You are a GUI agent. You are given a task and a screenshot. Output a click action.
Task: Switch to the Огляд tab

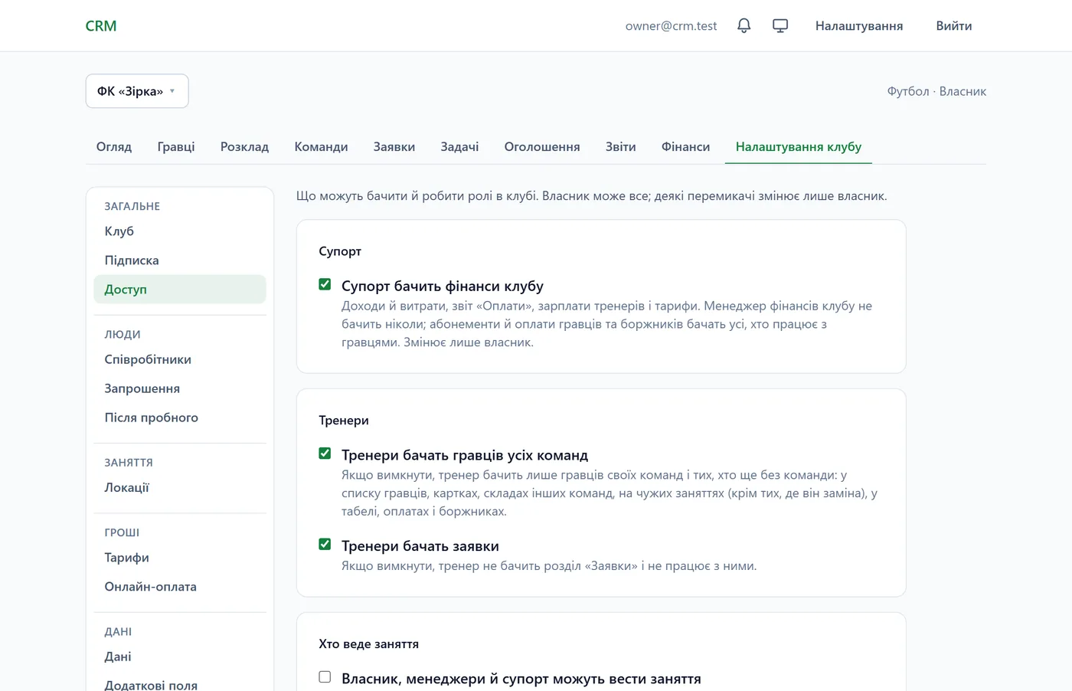[114, 146]
